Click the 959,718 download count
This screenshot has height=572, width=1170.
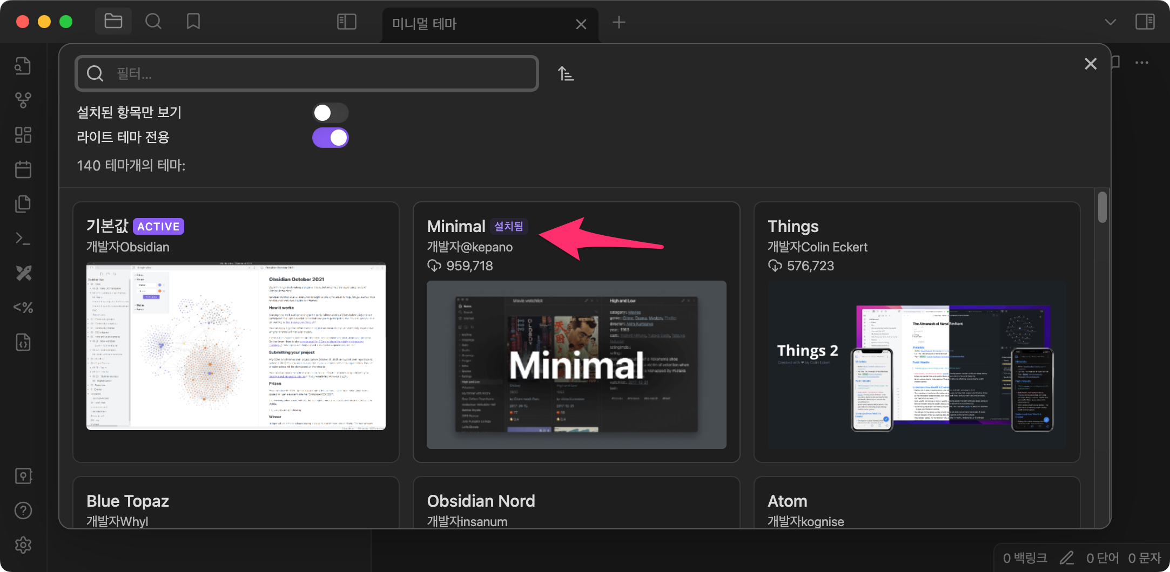click(x=469, y=265)
